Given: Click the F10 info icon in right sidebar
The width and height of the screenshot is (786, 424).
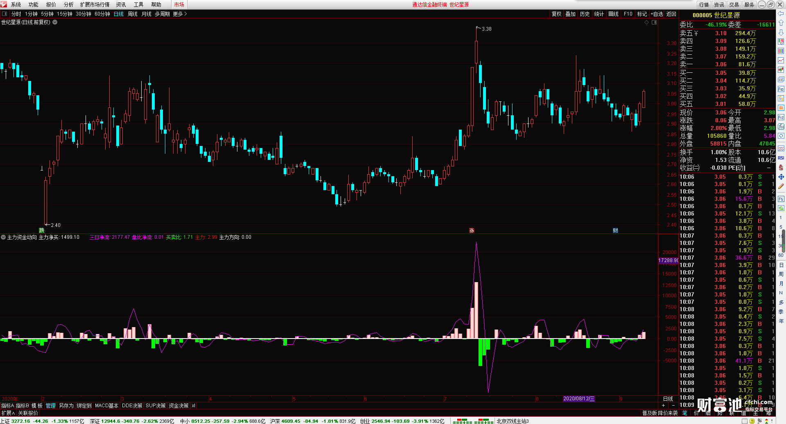Looking at the screenshot, I should (781, 89).
